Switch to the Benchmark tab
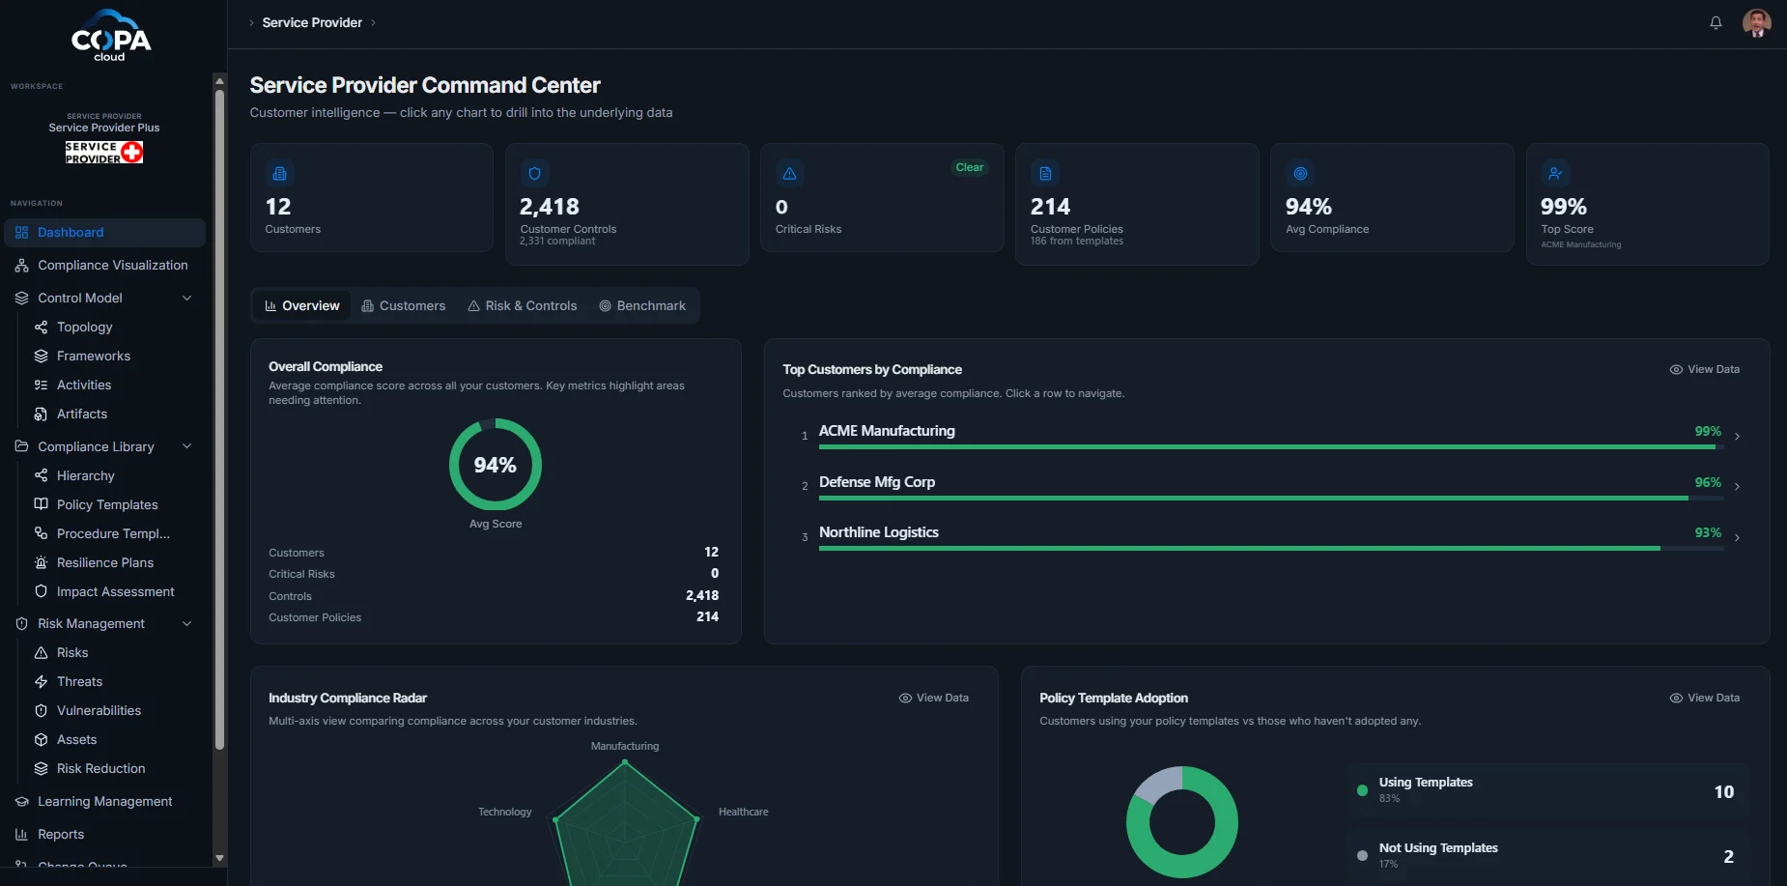This screenshot has width=1787, height=886. pos(642,306)
